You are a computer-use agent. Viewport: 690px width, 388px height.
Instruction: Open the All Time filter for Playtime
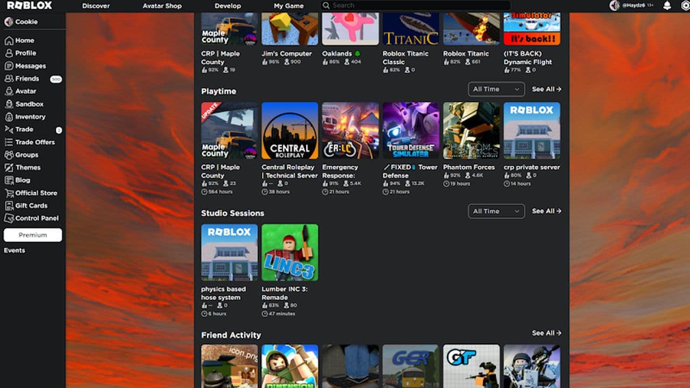(x=495, y=89)
